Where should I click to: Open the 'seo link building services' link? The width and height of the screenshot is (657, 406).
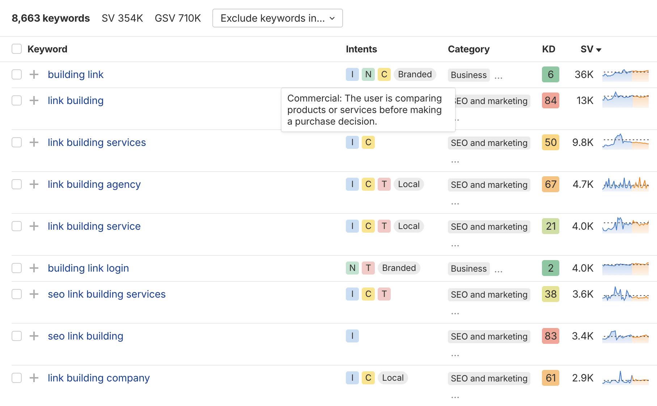pyautogui.click(x=107, y=294)
